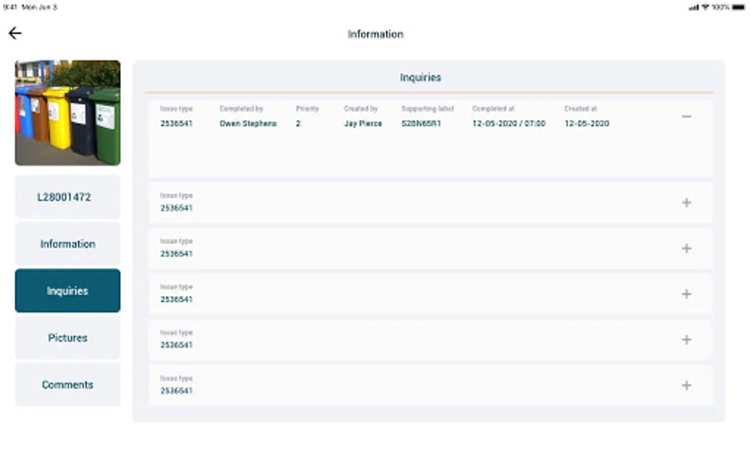The image size is (751, 469).
Task: Click the issue type 2536541 on first row
Action: (x=176, y=124)
